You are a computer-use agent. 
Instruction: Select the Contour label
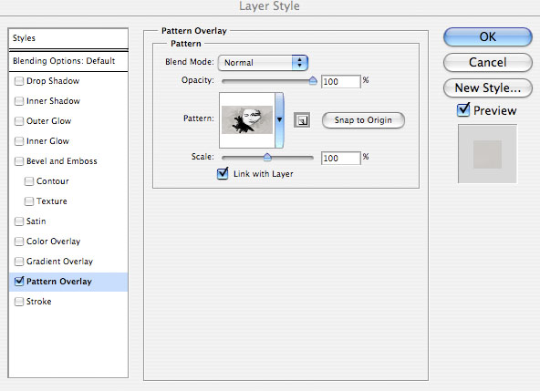tap(53, 181)
